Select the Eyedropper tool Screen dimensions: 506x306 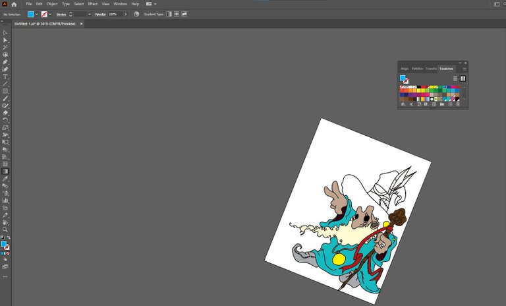pyautogui.click(x=5, y=179)
